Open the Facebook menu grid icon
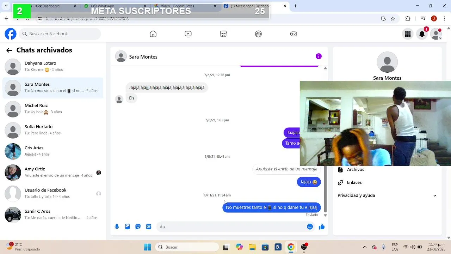The width and height of the screenshot is (451, 254). click(408, 34)
